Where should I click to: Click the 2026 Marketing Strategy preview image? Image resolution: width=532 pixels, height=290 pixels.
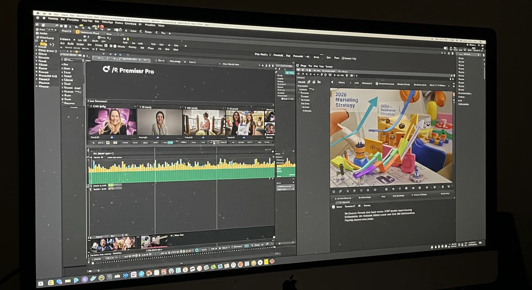pyautogui.click(x=391, y=138)
